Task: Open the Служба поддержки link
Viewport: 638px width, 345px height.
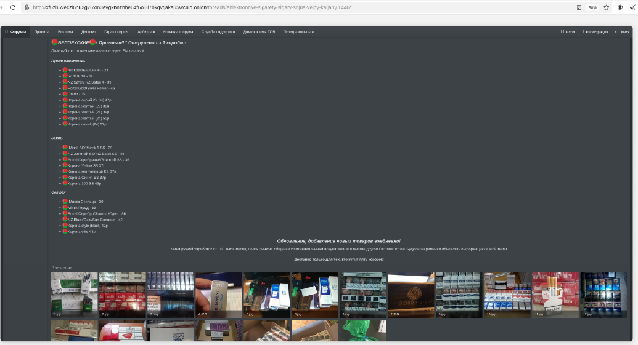Action: point(218,31)
